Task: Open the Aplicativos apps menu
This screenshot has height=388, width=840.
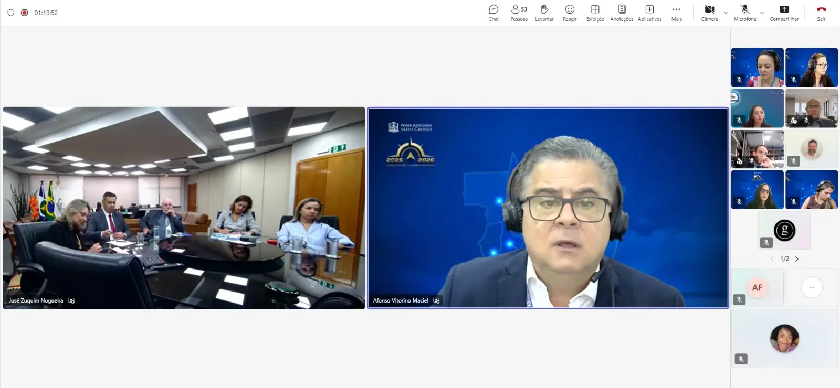Action: [649, 13]
